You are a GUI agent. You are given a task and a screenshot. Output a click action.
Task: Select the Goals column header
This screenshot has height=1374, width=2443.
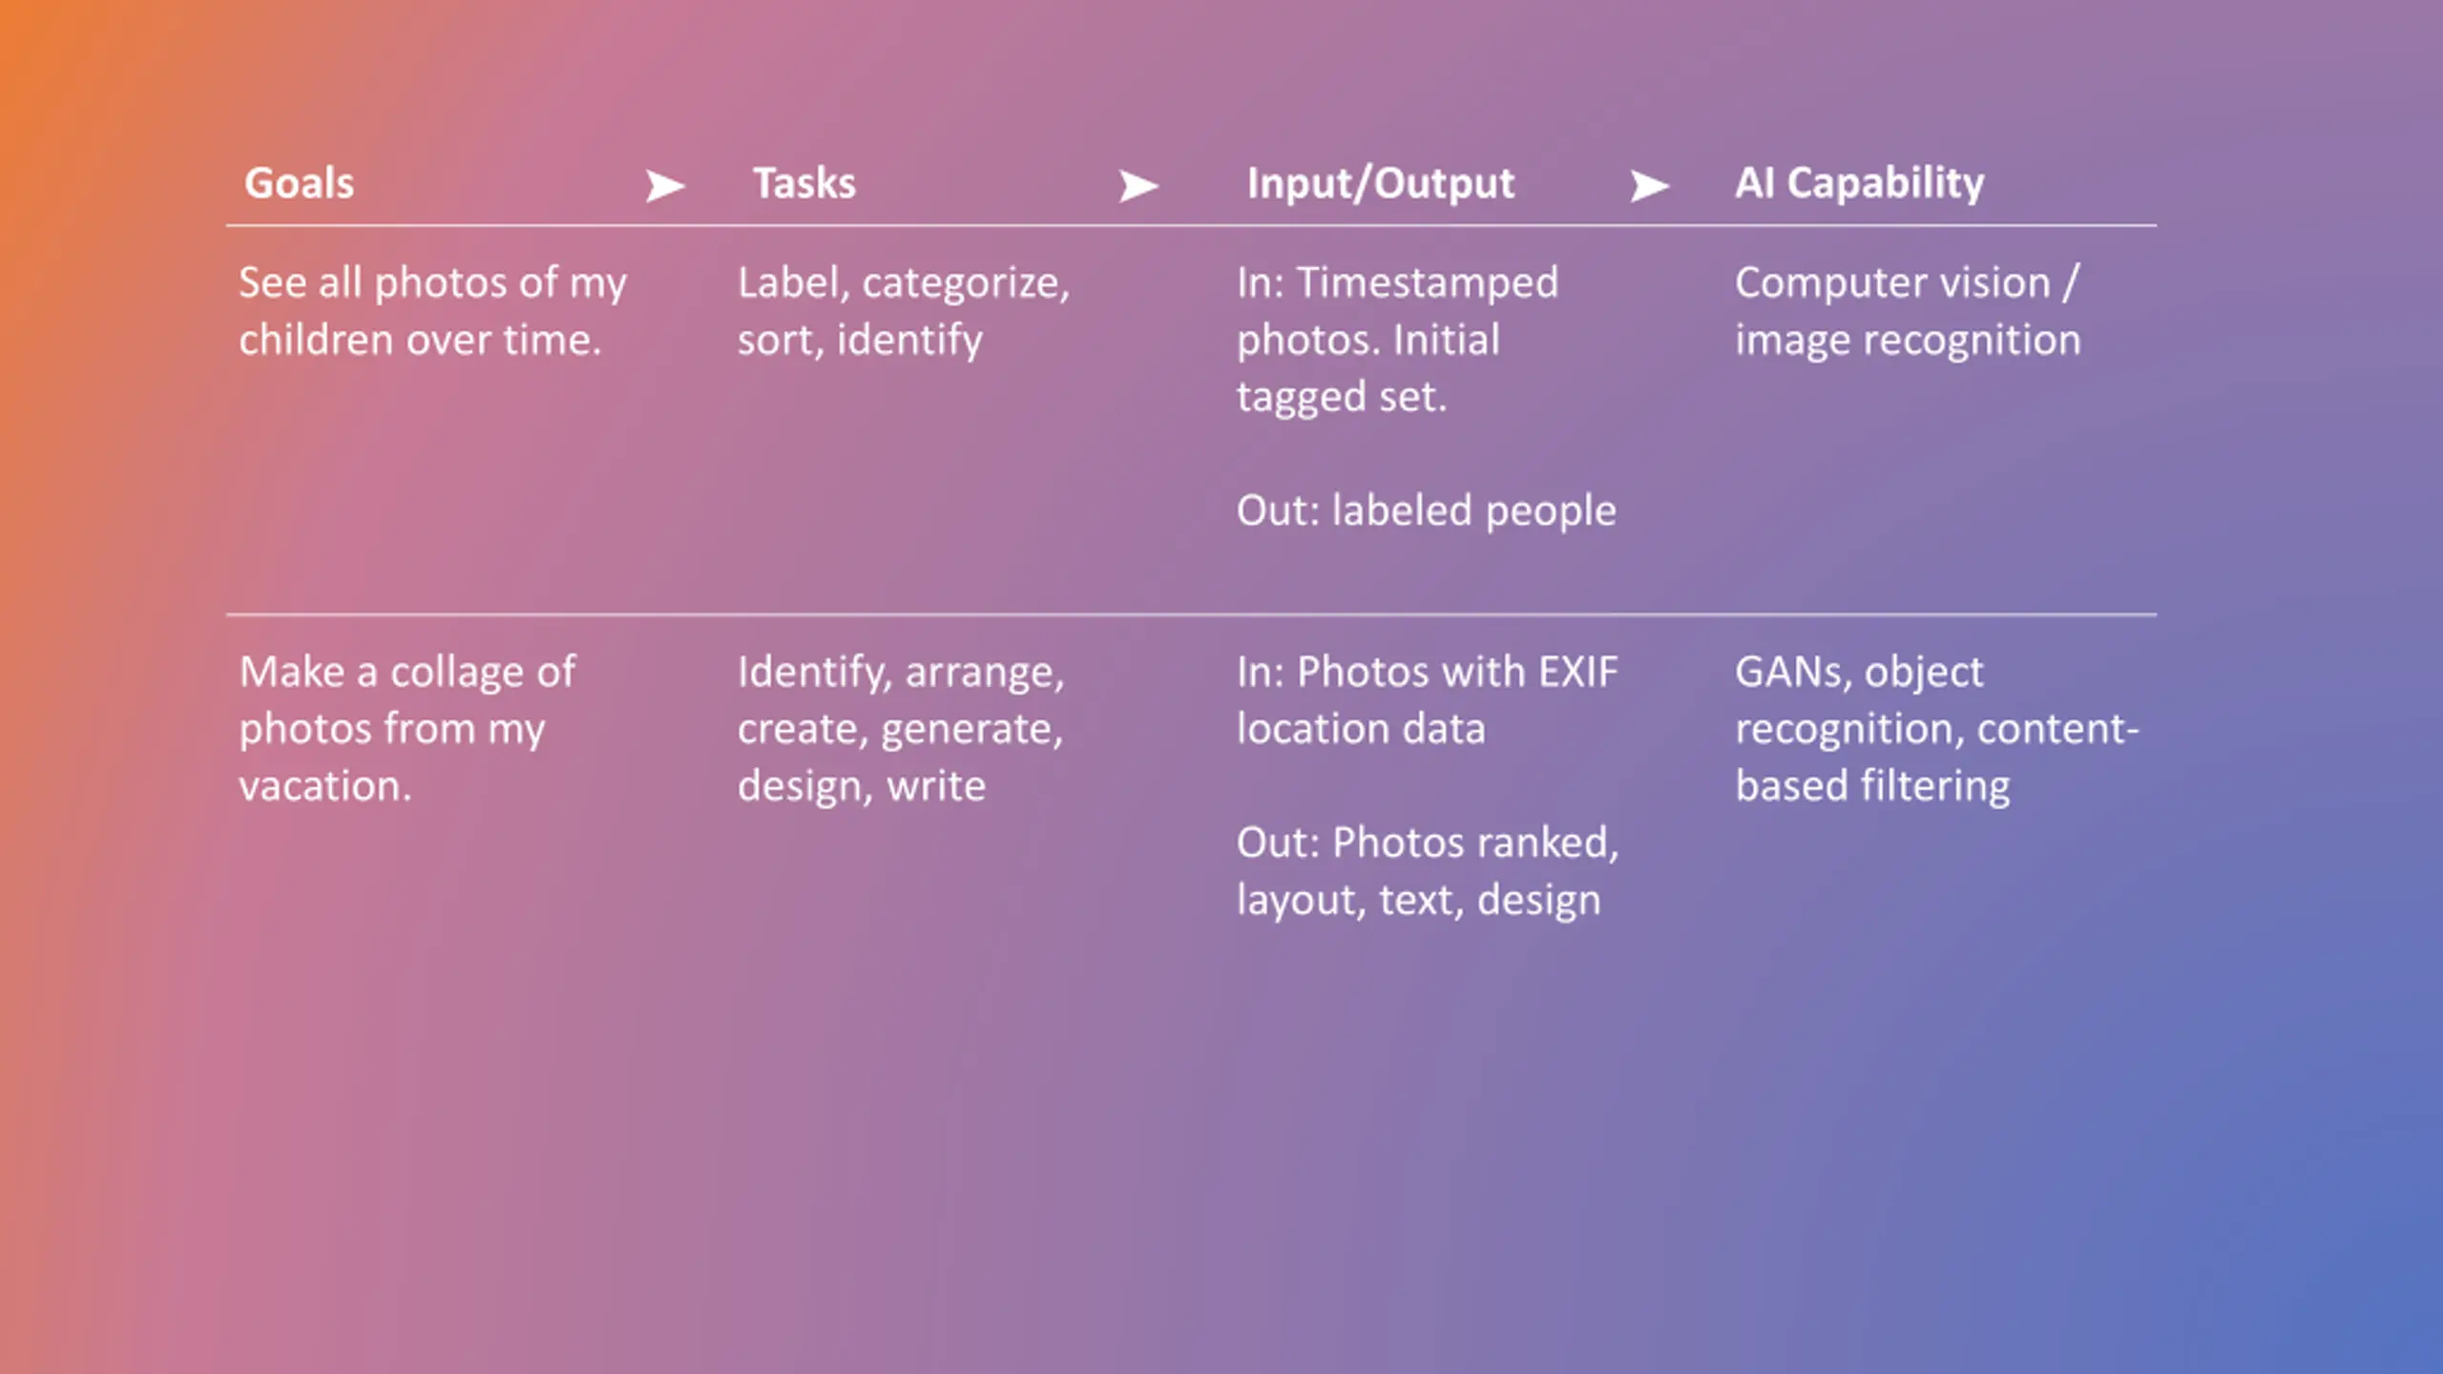[x=299, y=183]
